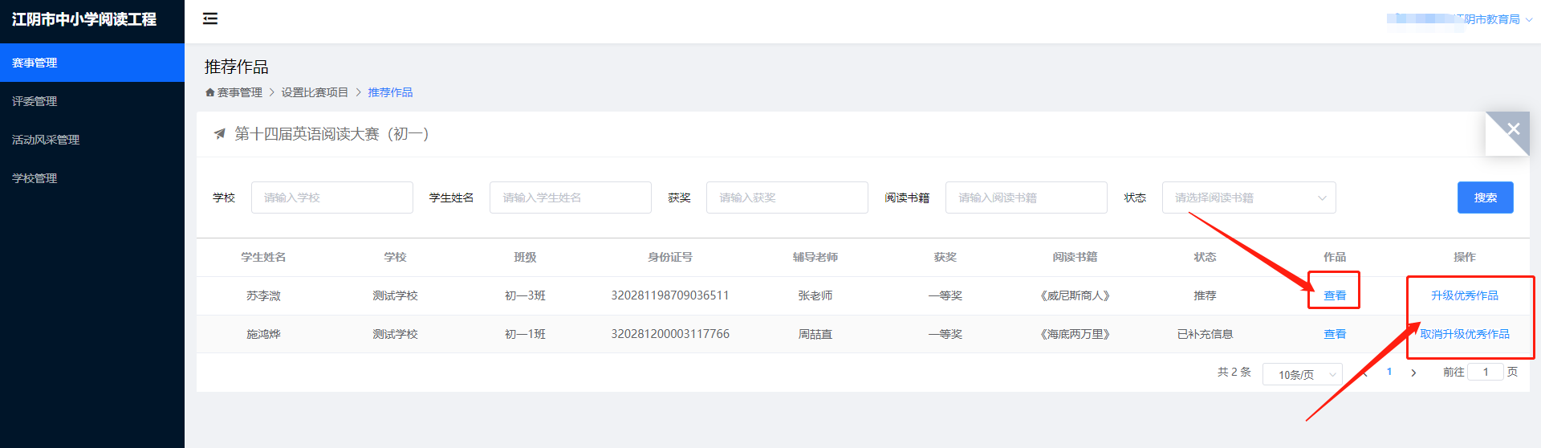
Task: Select page 1 in pagination
Action: pyautogui.click(x=1389, y=372)
